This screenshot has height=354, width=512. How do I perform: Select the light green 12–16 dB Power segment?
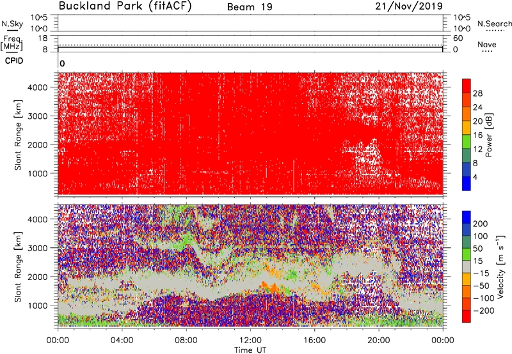coord(467,142)
